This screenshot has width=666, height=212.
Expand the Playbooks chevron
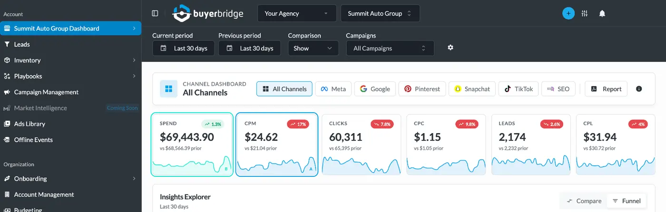(x=134, y=76)
